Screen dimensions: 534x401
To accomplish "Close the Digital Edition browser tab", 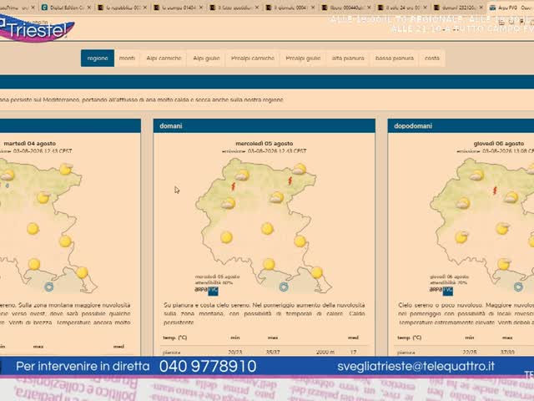I will pyautogui.click(x=88, y=8).
